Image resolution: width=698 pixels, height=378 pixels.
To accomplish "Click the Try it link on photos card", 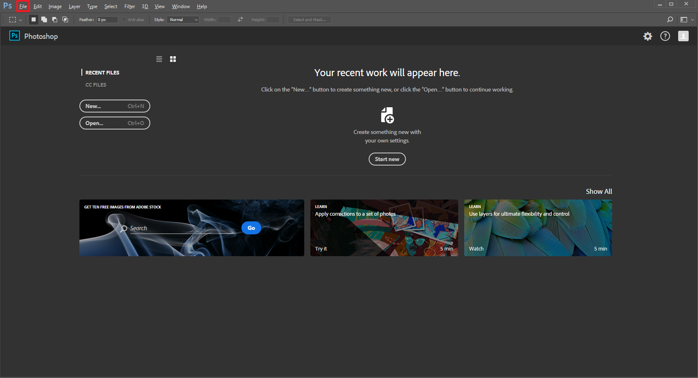I will tap(321, 249).
